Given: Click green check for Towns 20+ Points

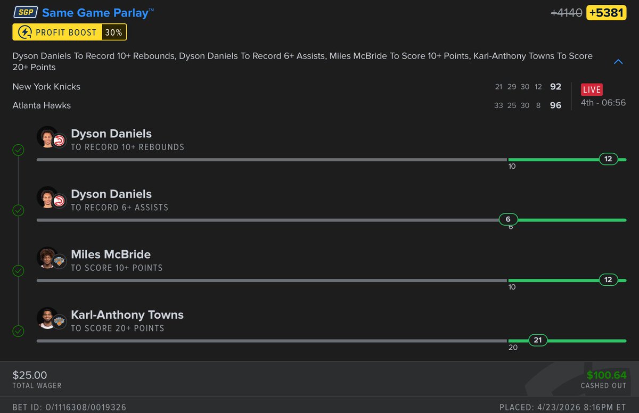Looking at the screenshot, I should (18, 332).
